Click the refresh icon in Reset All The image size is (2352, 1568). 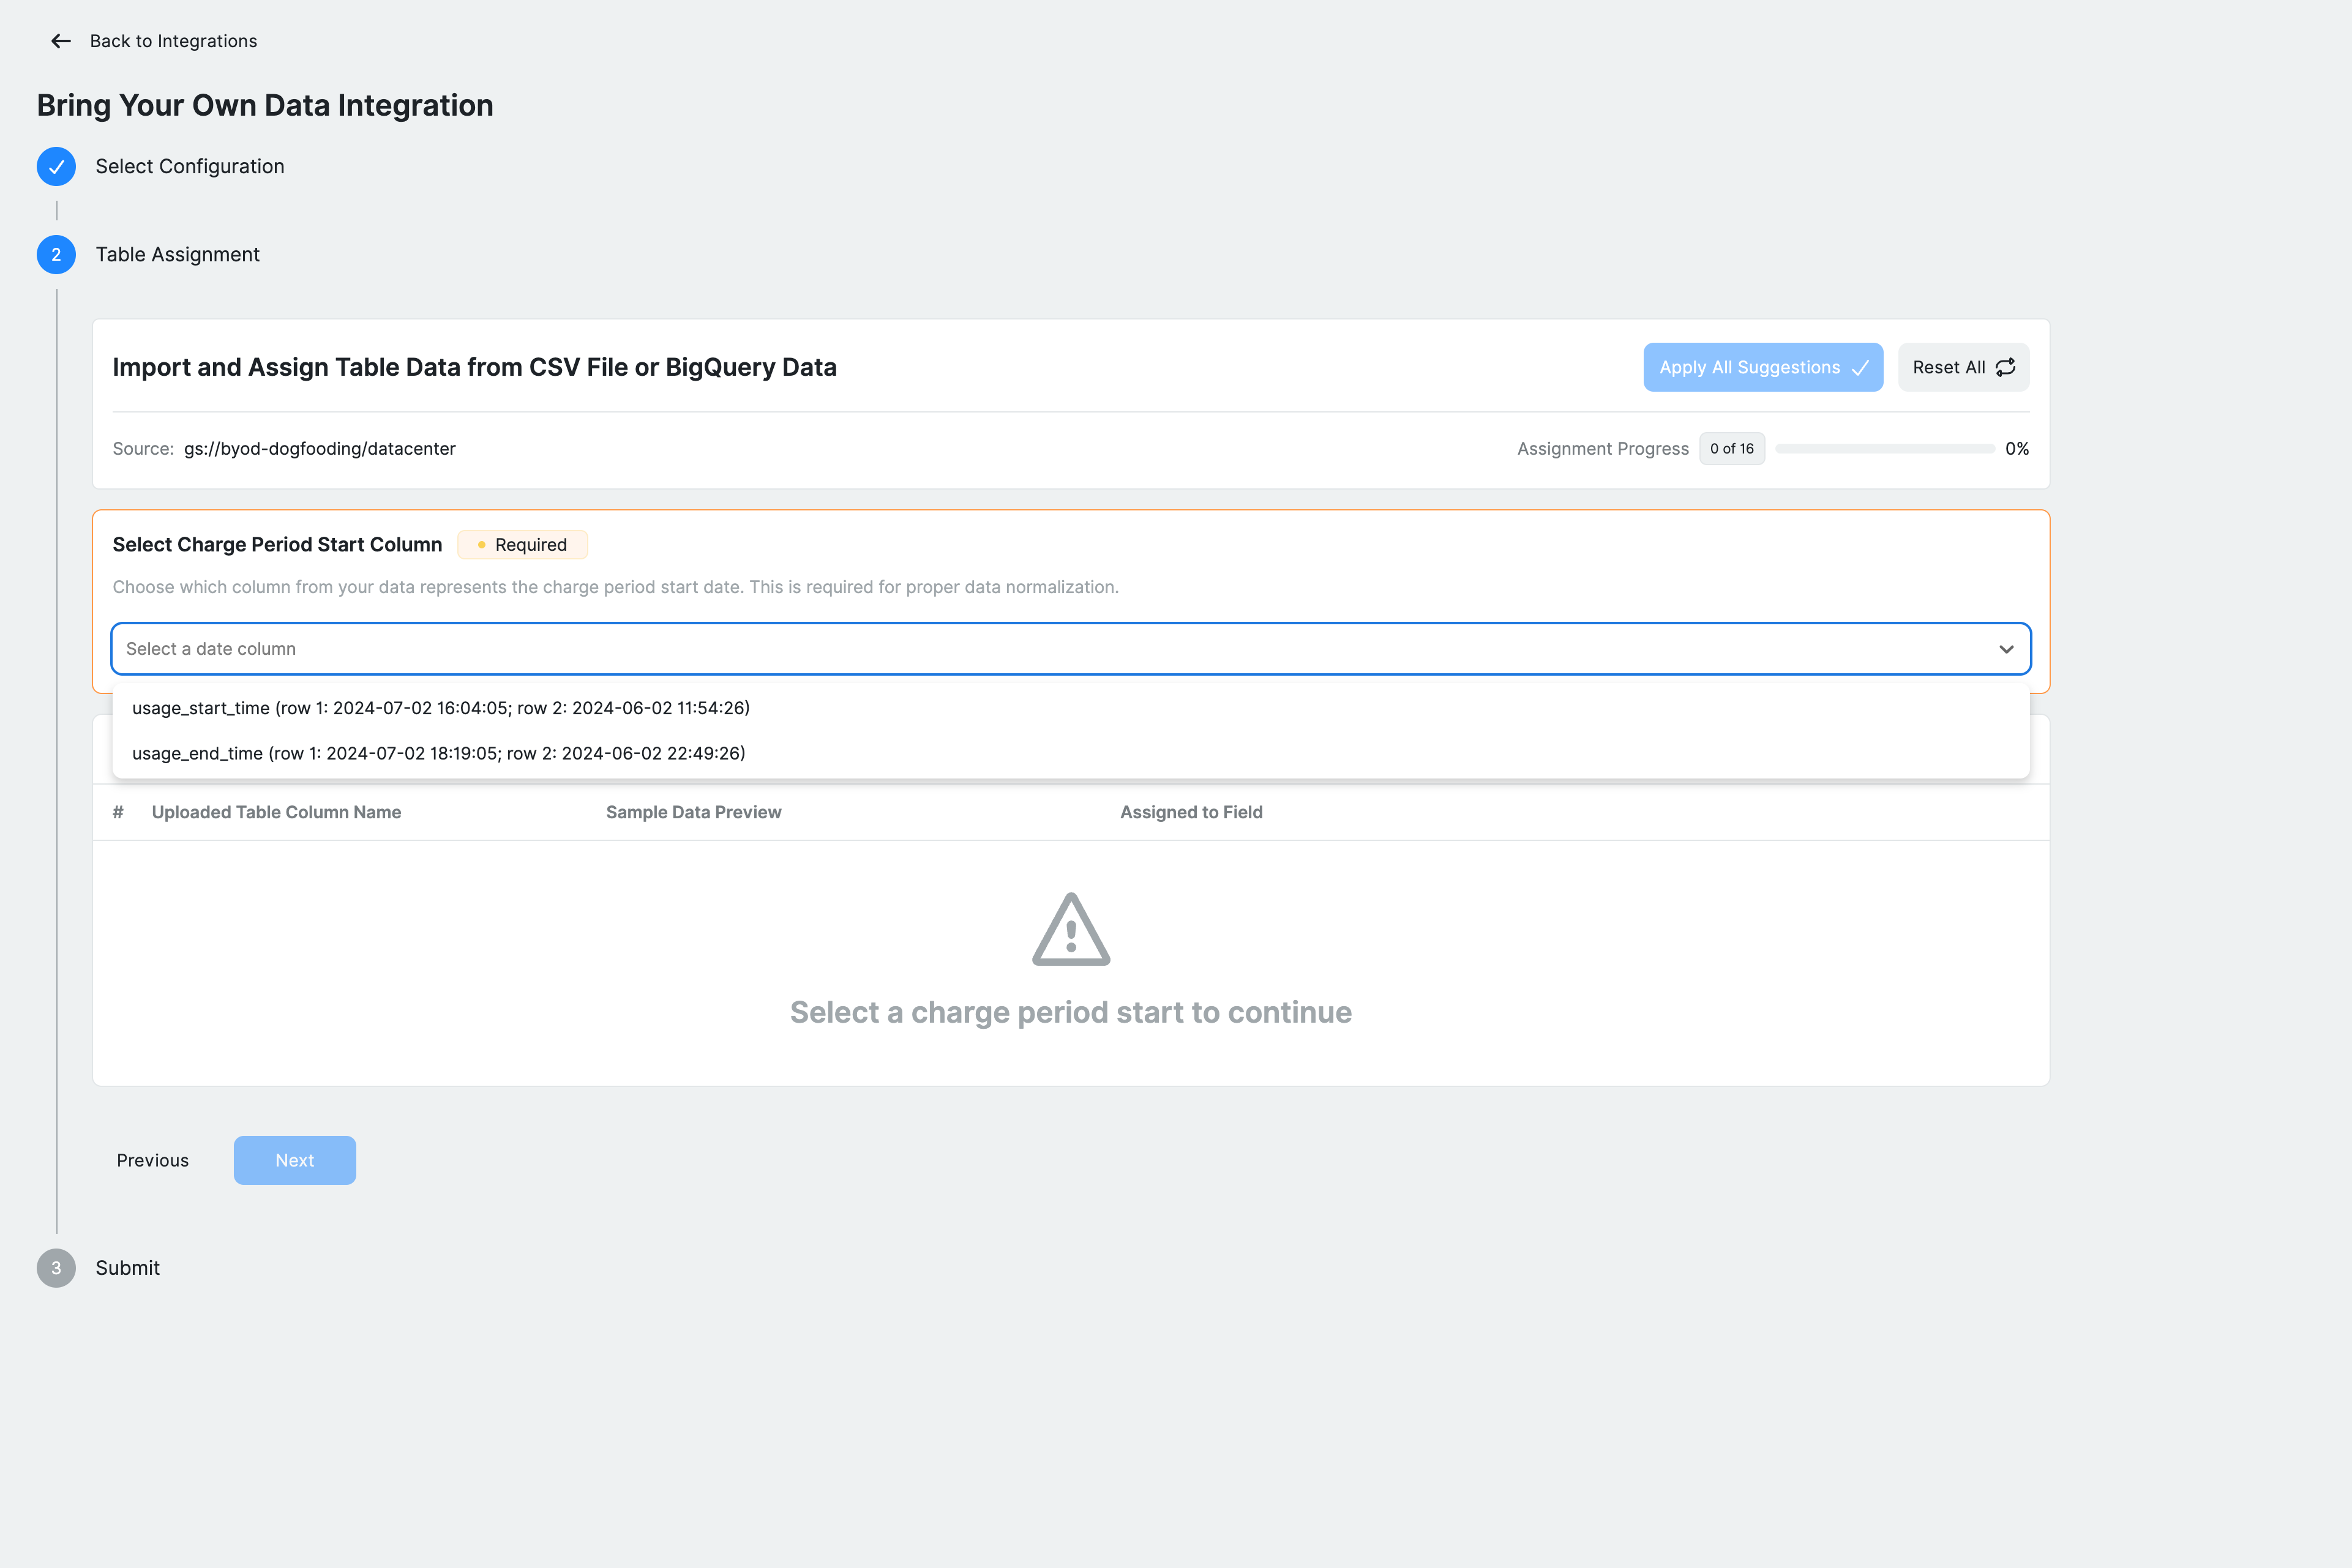pyautogui.click(x=2005, y=368)
